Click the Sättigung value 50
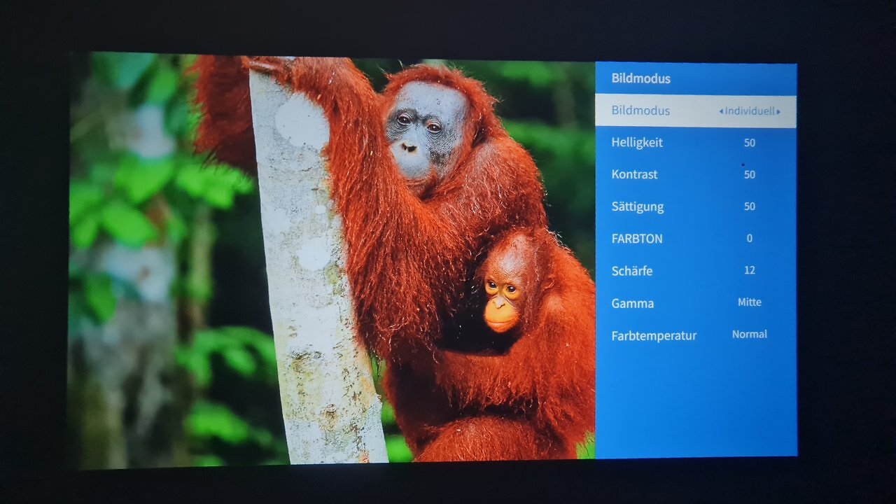 pos(750,206)
